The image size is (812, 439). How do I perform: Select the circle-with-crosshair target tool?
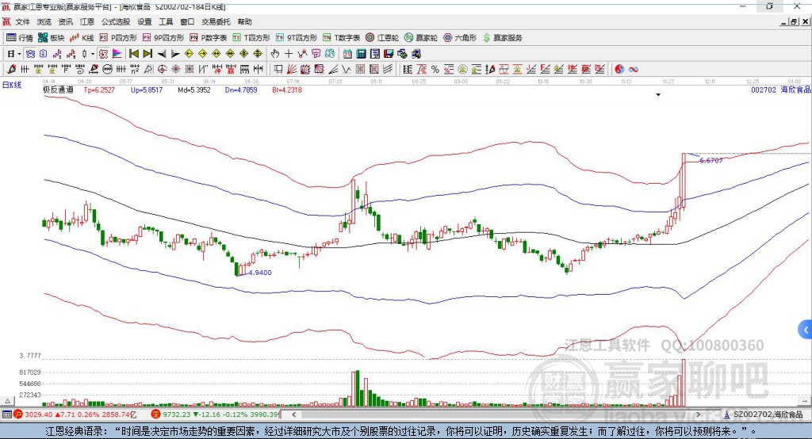click(x=162, y=70)
